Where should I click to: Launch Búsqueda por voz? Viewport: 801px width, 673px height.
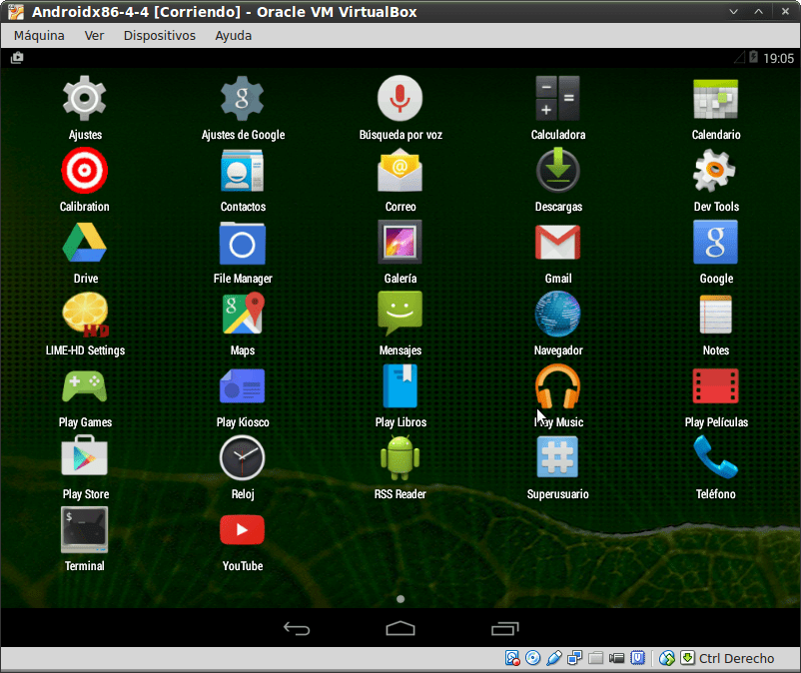click(x=400, y=98)
